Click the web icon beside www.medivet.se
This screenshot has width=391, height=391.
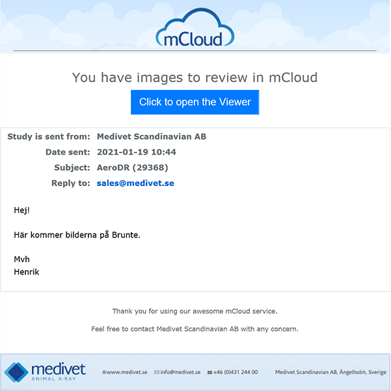click(x=104, y=372)
